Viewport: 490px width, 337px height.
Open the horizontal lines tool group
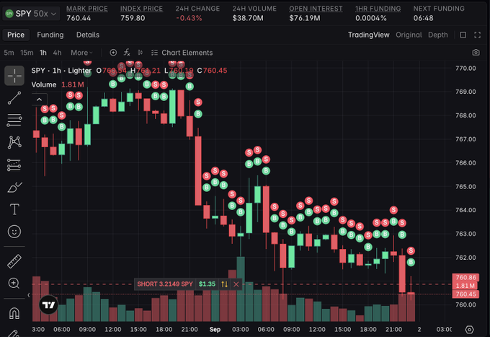point(14,121)
